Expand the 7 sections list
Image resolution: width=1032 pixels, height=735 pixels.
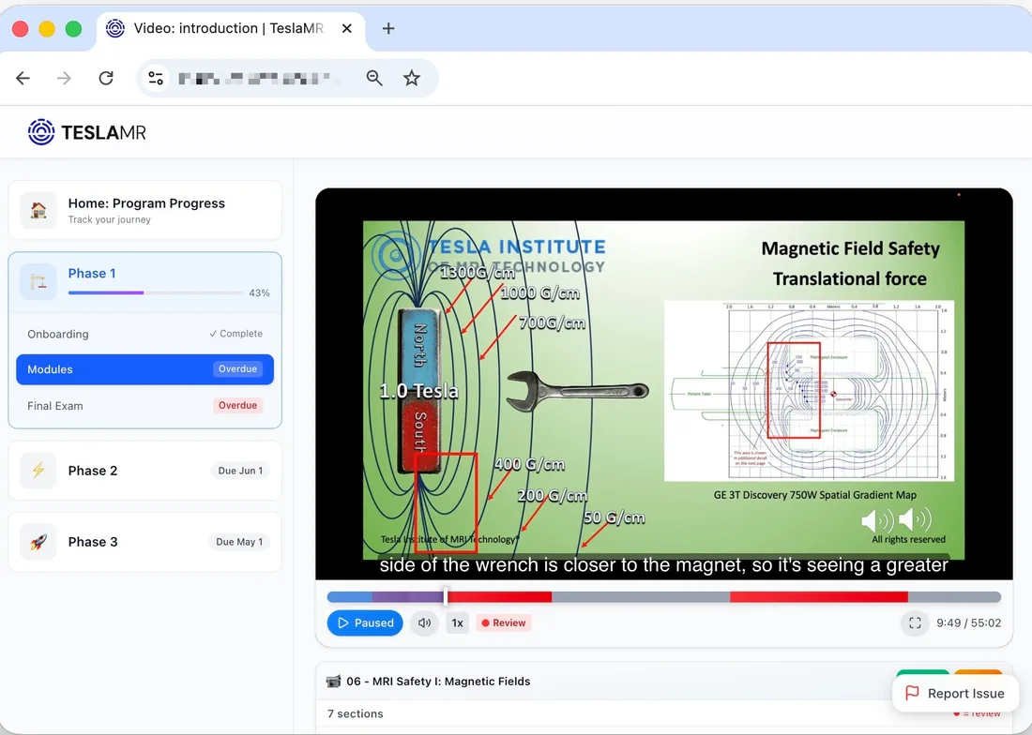click(x=355, y=713)
